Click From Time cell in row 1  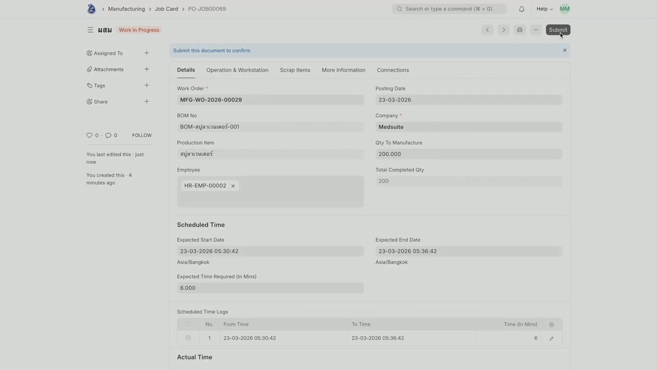[x=284, y=338]
